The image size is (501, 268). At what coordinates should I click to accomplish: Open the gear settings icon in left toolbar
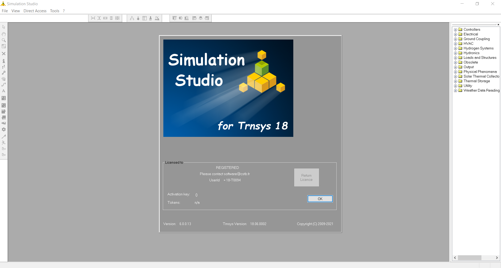tap(4, 129)
